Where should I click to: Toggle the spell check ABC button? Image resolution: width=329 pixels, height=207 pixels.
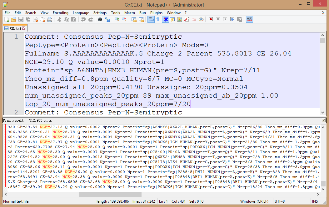[x=249, y=19]
